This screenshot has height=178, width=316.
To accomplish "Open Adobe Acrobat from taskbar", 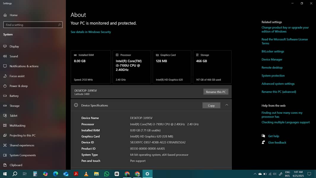I will 76,174.
